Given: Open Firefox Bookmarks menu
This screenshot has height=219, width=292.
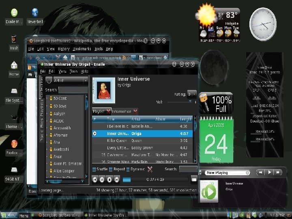Looking at the screenshot, I should [82, 49].
